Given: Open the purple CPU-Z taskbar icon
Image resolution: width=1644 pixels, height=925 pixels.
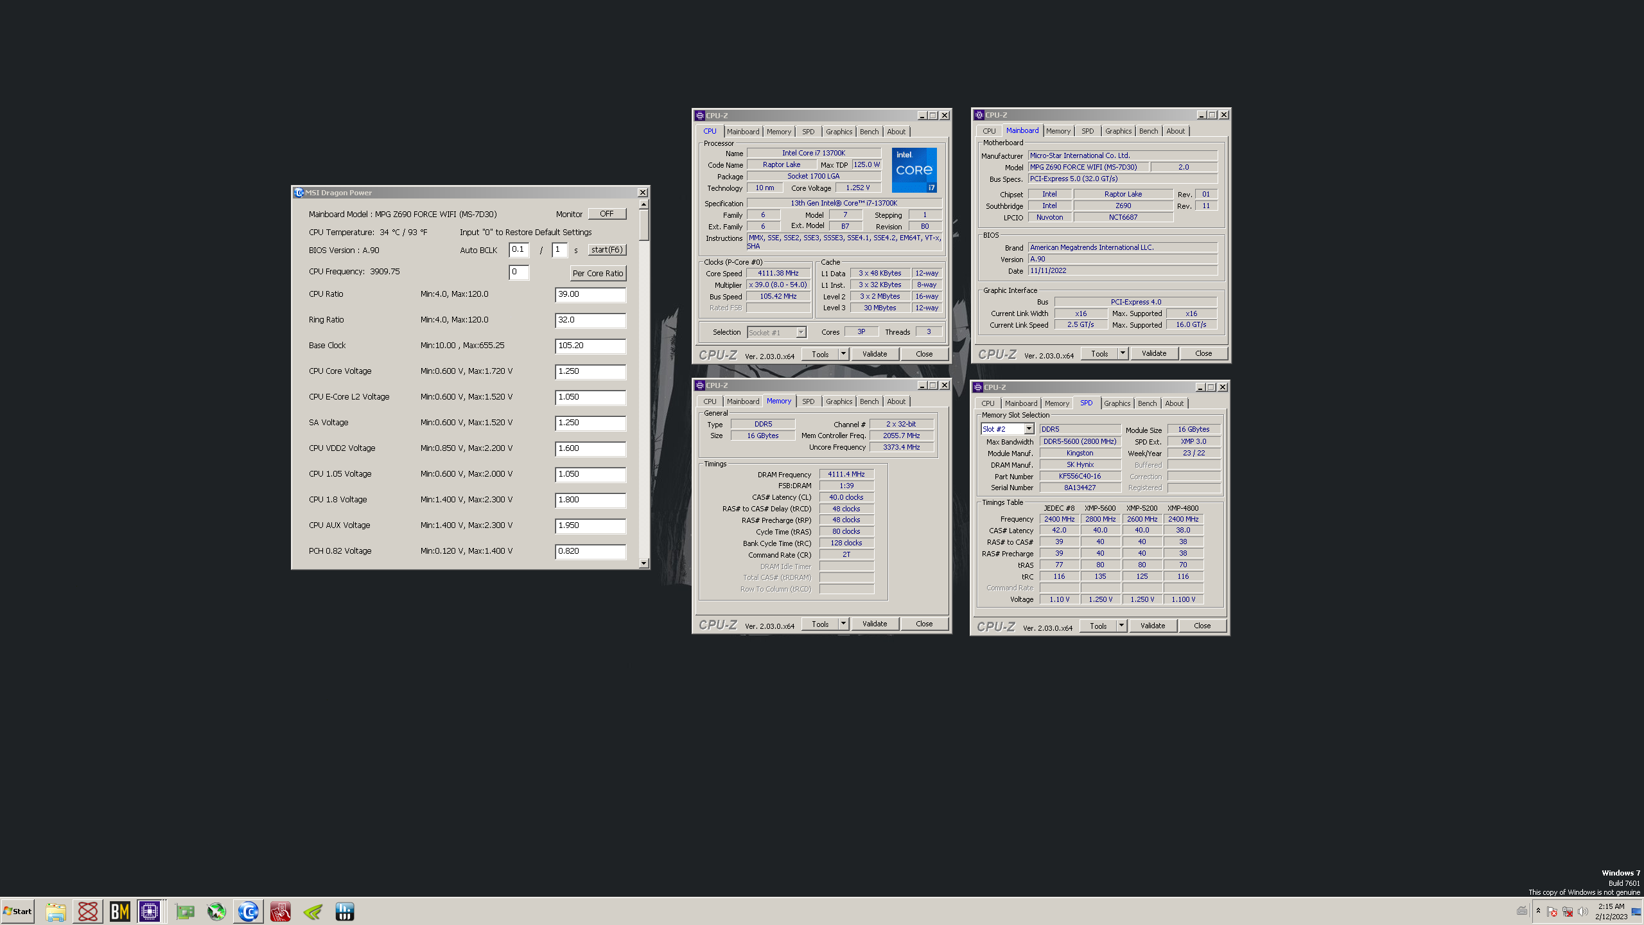Looking at the screenshot, I should [150, 911].
